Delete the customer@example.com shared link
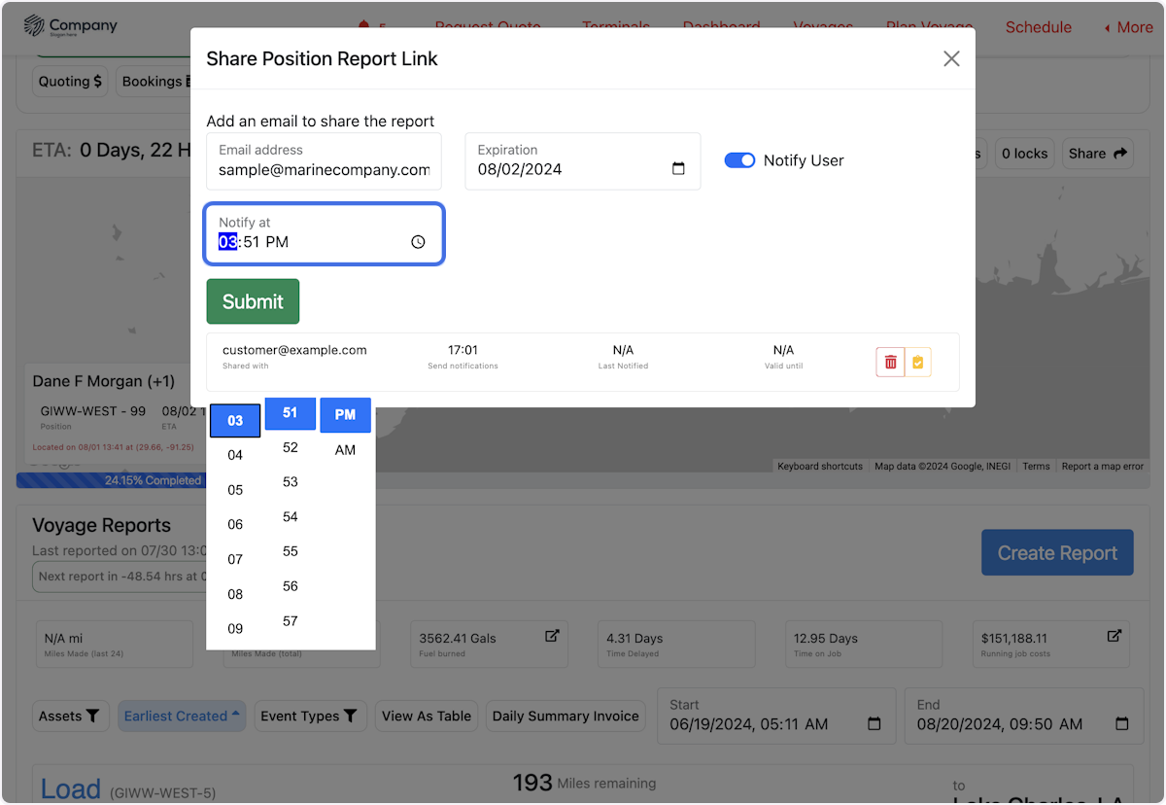This screenshot has height=805, width=1166. pyautogui.click(x=890, y=361)
